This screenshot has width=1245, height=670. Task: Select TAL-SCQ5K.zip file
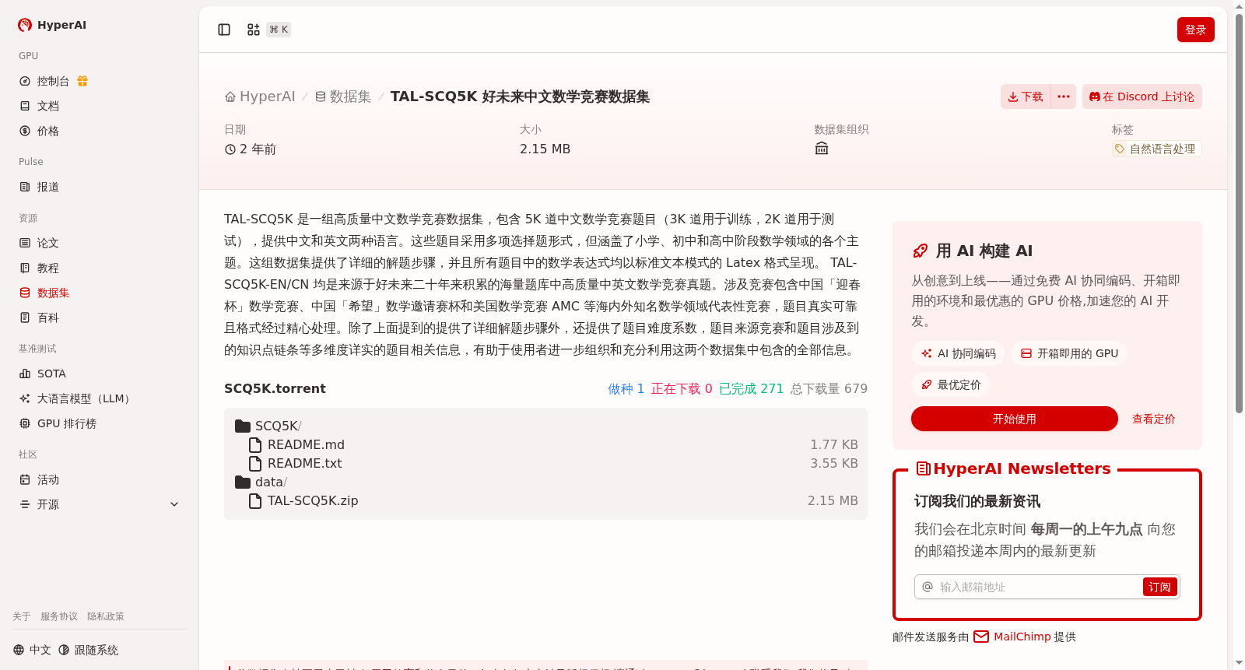coord(545,500)
